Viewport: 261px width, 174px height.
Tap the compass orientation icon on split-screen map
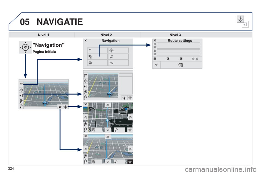click(130, 98)
